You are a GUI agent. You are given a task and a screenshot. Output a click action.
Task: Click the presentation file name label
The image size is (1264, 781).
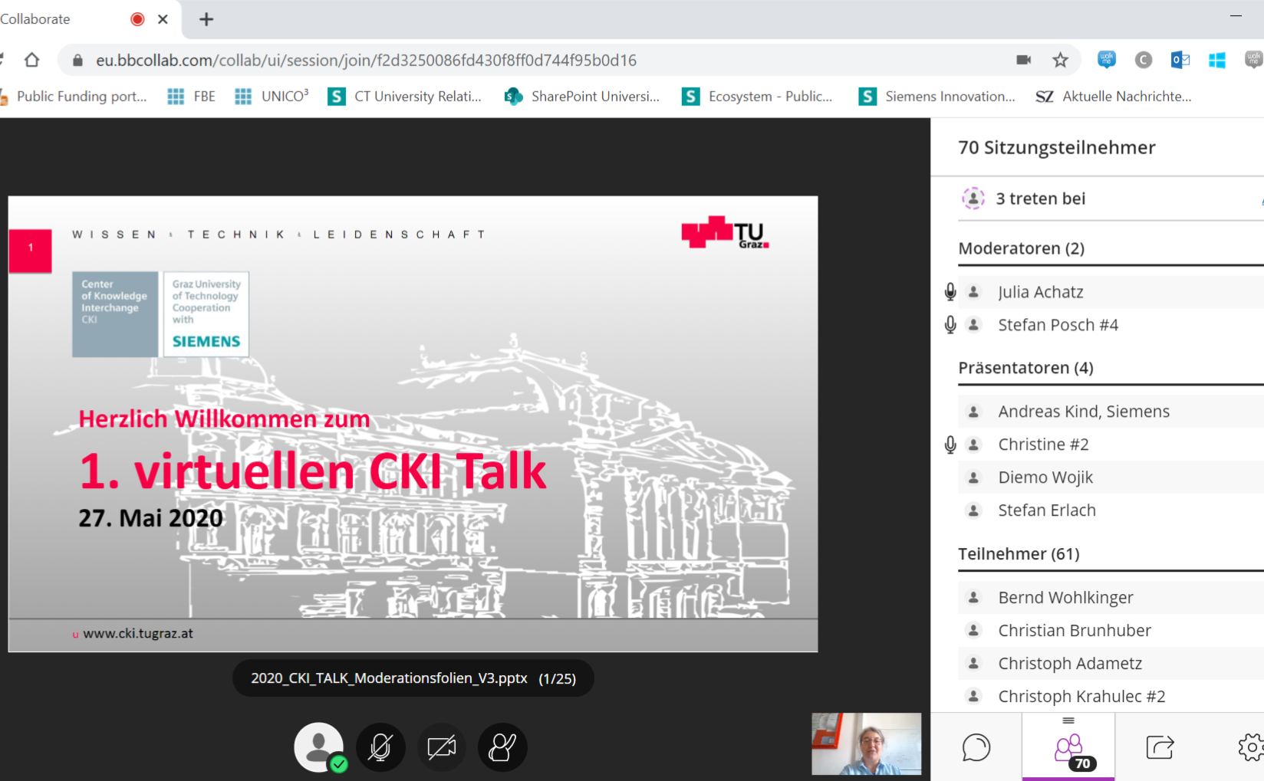tap(389, 678)
